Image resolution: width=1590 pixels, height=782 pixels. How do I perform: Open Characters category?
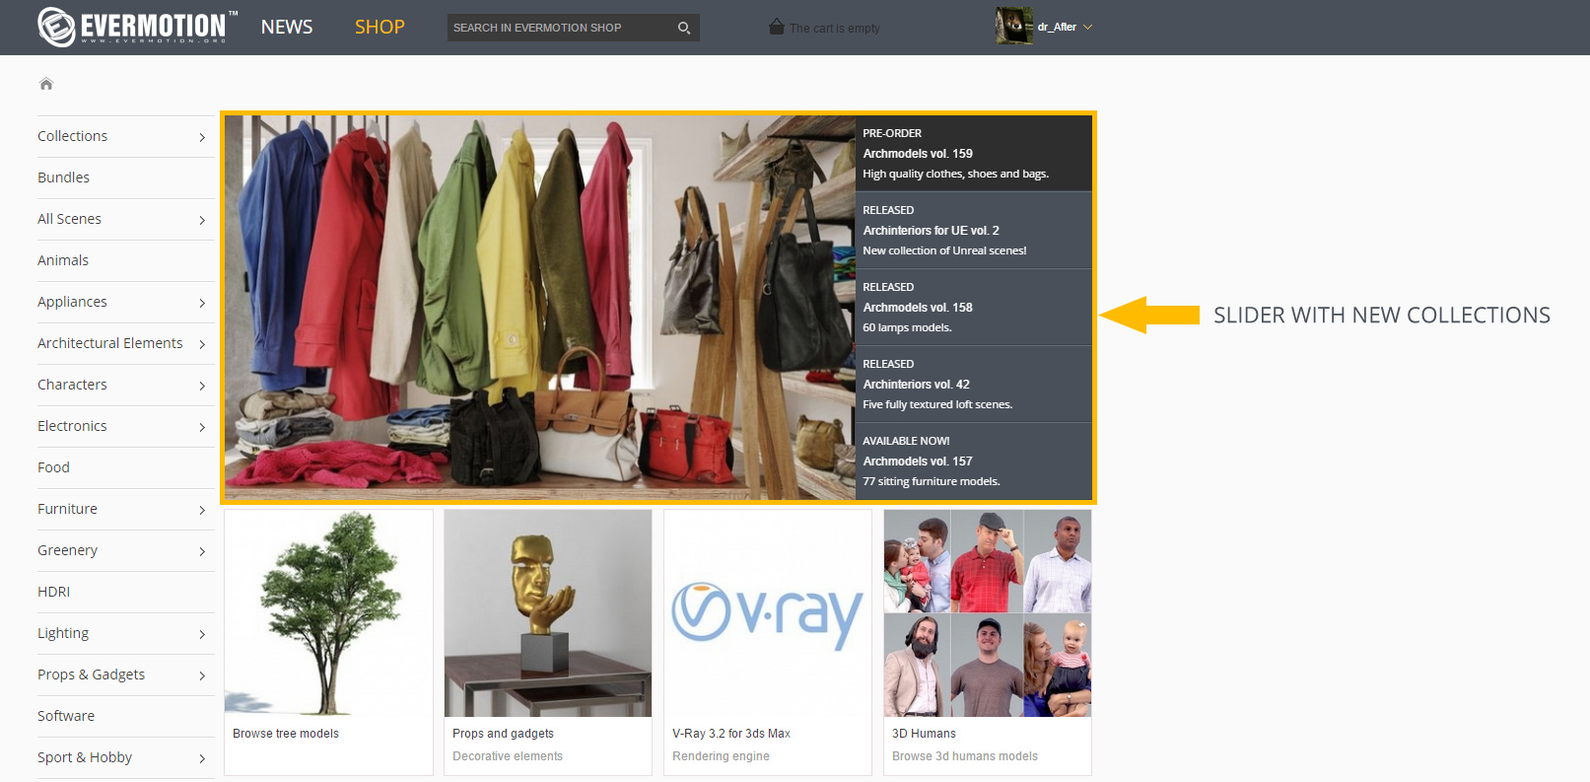pyautogui.click(x=72, y=385)
